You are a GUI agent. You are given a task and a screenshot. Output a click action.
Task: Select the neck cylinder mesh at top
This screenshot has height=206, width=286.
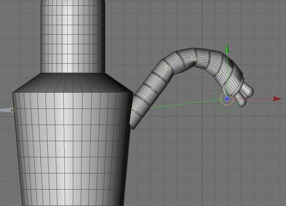[x=73, y=36]
